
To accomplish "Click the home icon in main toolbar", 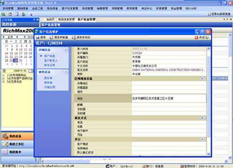I will pyautogui.click(x=10, y=14).
